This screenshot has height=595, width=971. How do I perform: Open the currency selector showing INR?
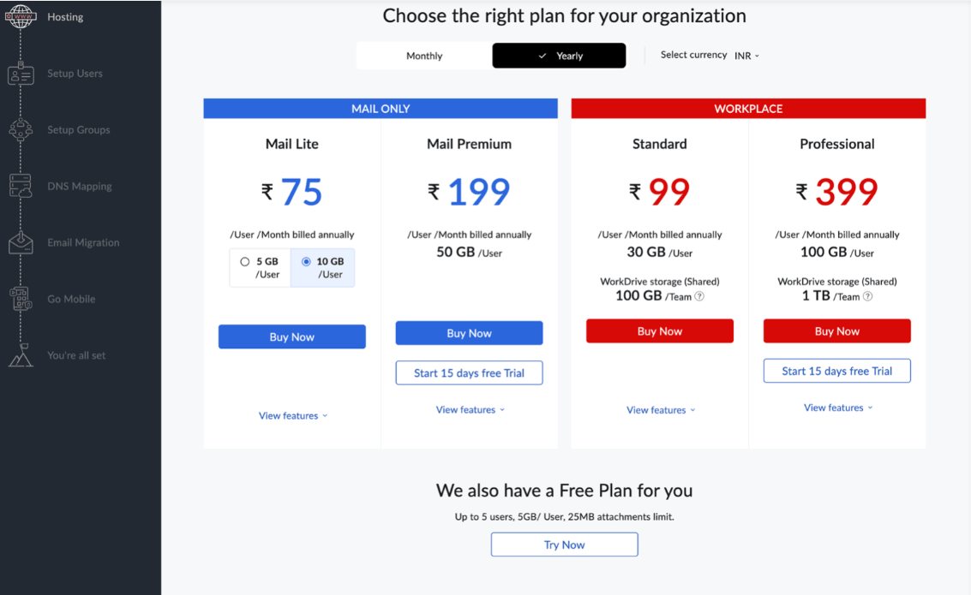[744, 55]
